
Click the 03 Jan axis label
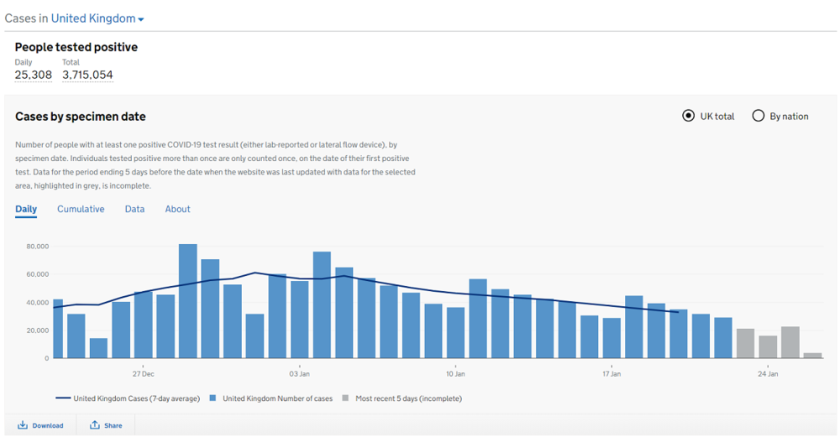pyautogui.click(x=300, y=374)
